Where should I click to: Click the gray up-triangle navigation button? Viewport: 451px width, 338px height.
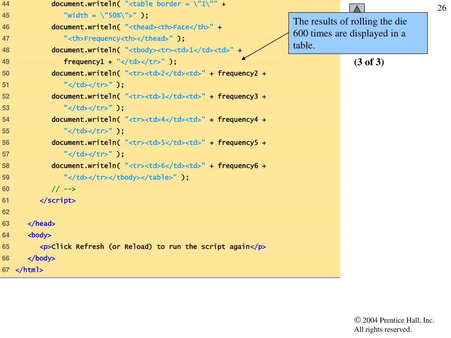point(357,8)
